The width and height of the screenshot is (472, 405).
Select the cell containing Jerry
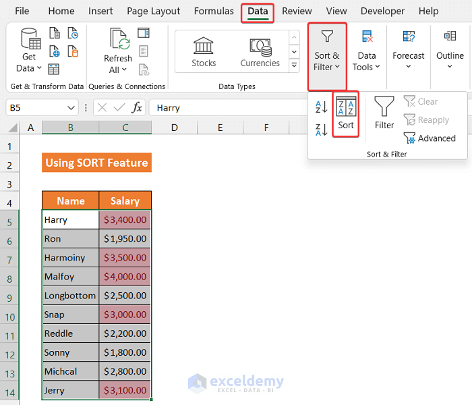tap(70, 390)
